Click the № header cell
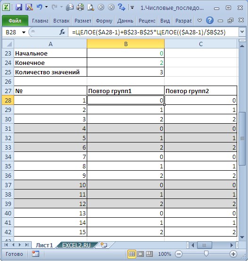The image size is (248, 261). 50,91
